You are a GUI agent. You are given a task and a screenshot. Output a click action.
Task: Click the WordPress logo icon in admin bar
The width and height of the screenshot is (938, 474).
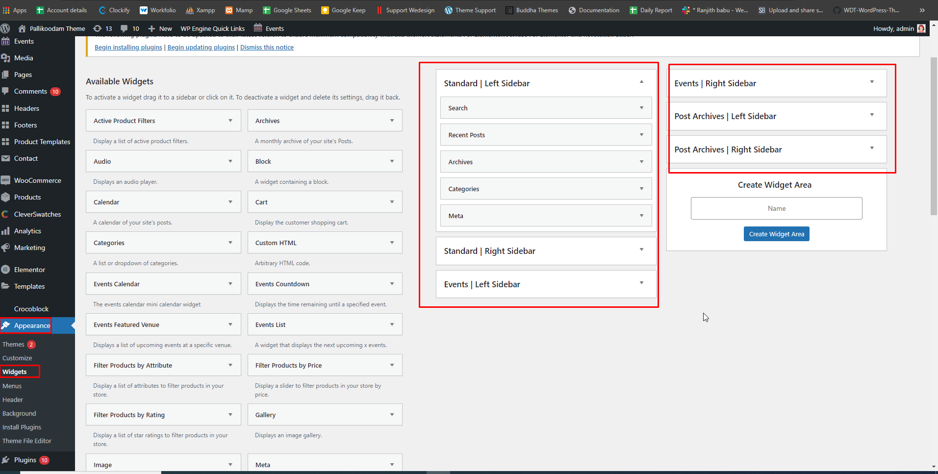[x=5, y=28]
